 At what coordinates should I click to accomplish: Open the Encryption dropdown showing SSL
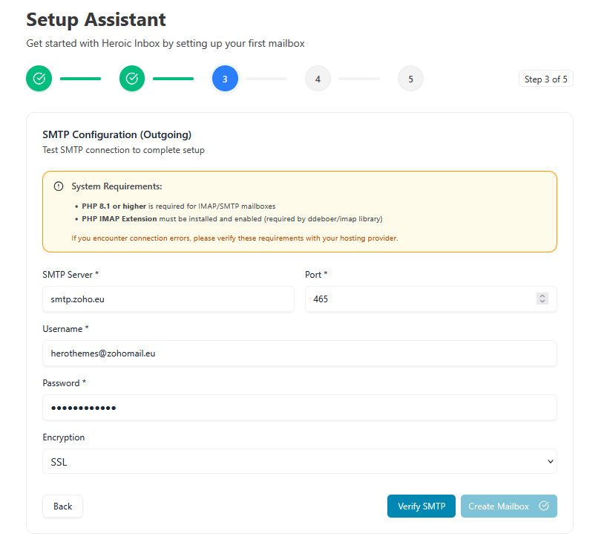click(x=300, y=462)
